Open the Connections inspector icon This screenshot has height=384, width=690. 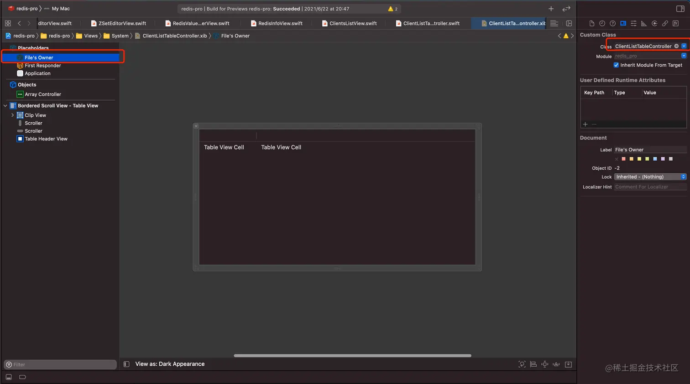click(x=654, y=23)
